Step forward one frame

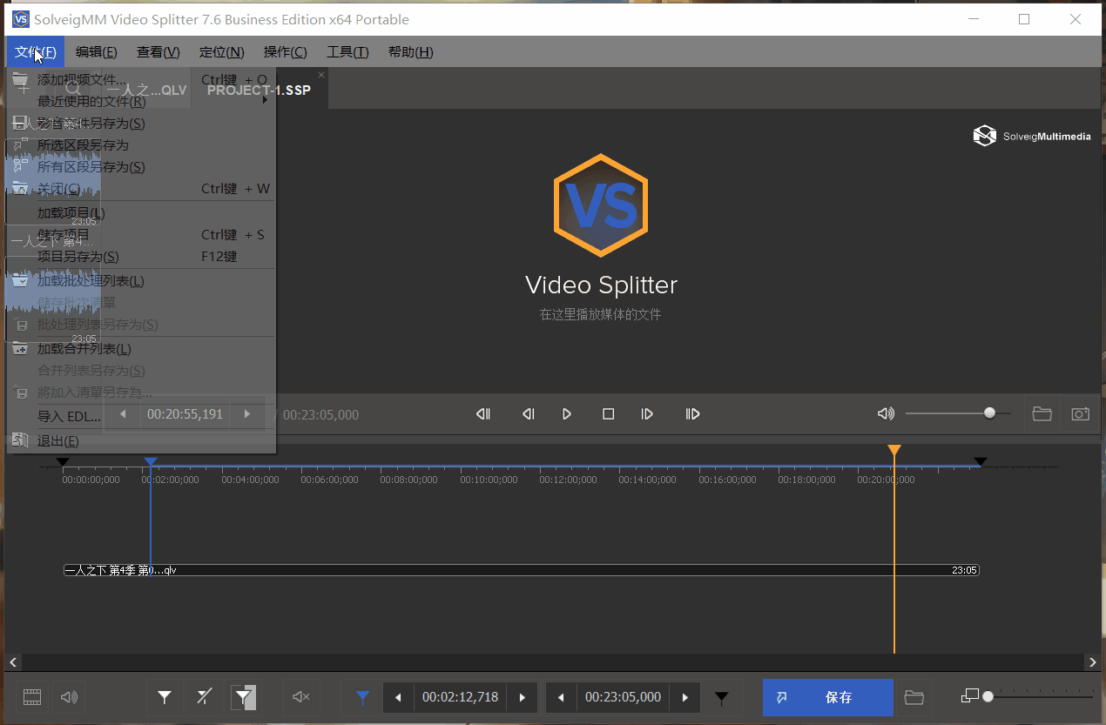point(647,414)
